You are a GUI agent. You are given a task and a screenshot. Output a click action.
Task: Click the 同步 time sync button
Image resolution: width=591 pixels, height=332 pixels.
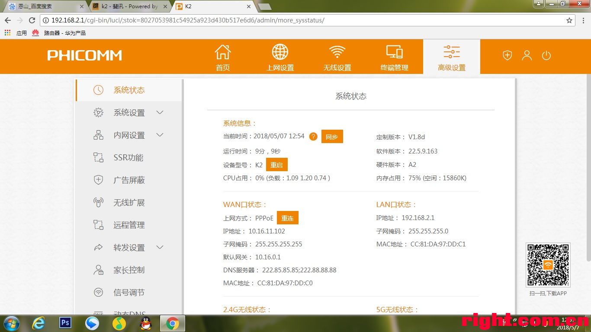coord(332,137)
